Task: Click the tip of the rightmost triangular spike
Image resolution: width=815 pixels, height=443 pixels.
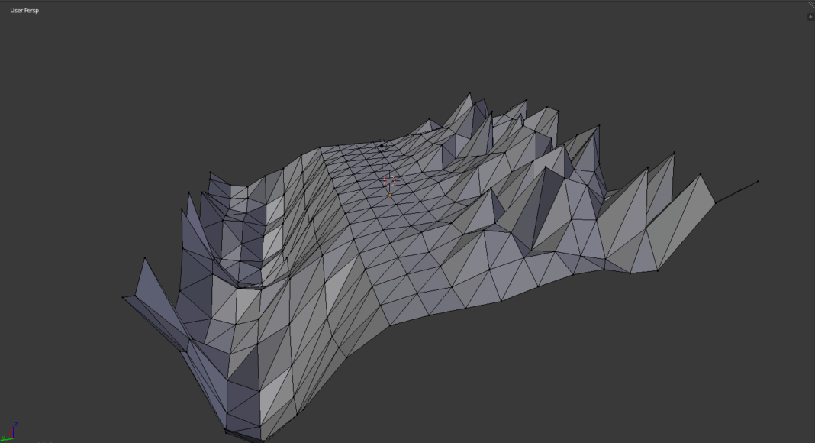Action: [701, 174]
